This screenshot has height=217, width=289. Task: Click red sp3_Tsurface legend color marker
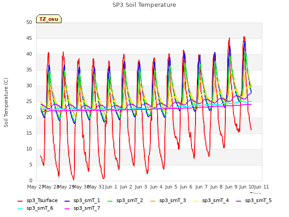pos(20,201)
